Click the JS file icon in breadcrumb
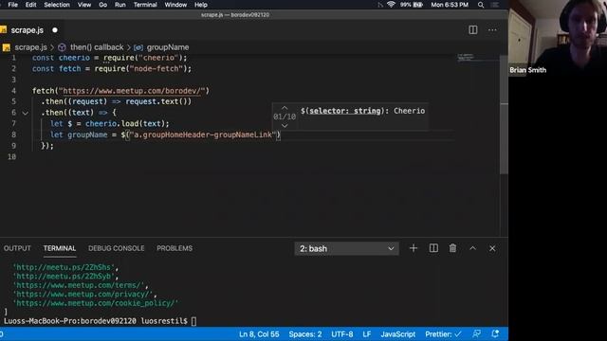 [x=7, y=47]
